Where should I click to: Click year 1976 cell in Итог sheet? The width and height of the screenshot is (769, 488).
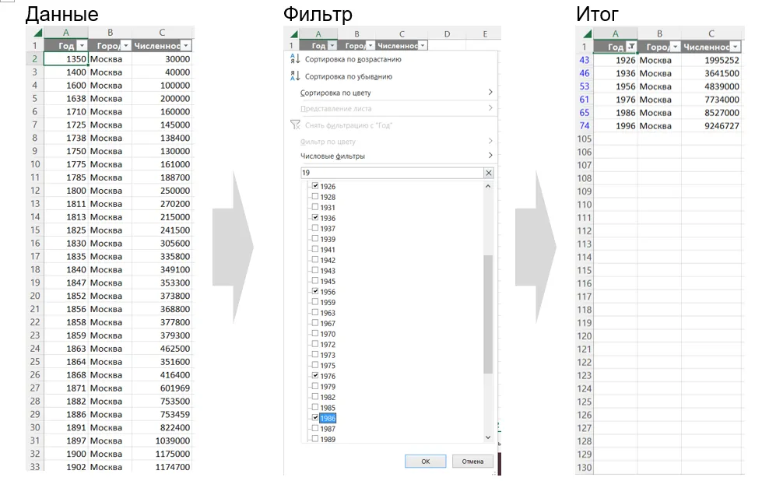coord(615,100)
